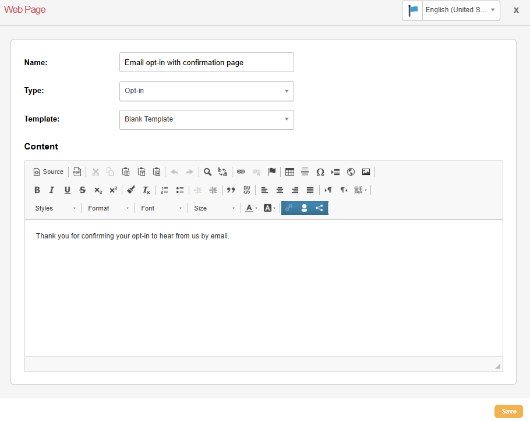Open Find with the magnifier icon
530x421 pixels.
(x=207, y=172)
